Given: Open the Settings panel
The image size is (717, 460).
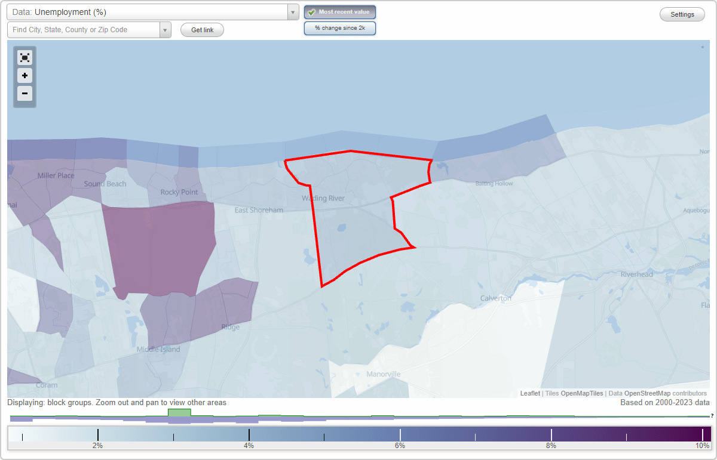Looking at the screenshot, I should point(682,14).
